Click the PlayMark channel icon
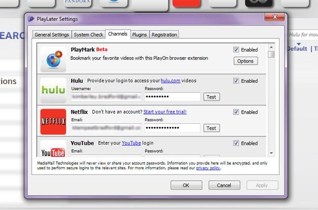 pos(53,59)
